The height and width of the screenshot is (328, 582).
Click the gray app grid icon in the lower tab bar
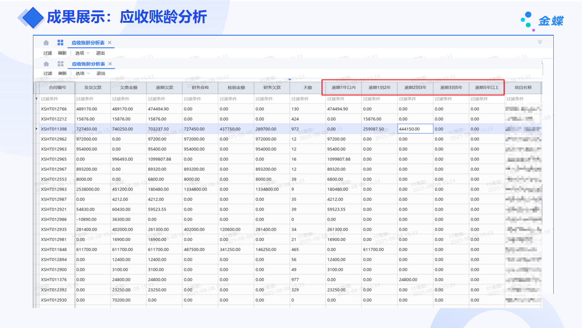pyautogui.click(x=60, y=64)
